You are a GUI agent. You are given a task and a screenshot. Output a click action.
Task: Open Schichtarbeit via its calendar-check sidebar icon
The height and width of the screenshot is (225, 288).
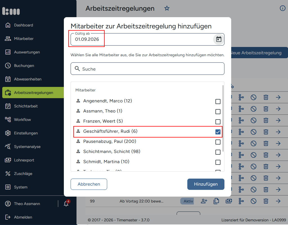pyautogui.click(x=8, y=106)
